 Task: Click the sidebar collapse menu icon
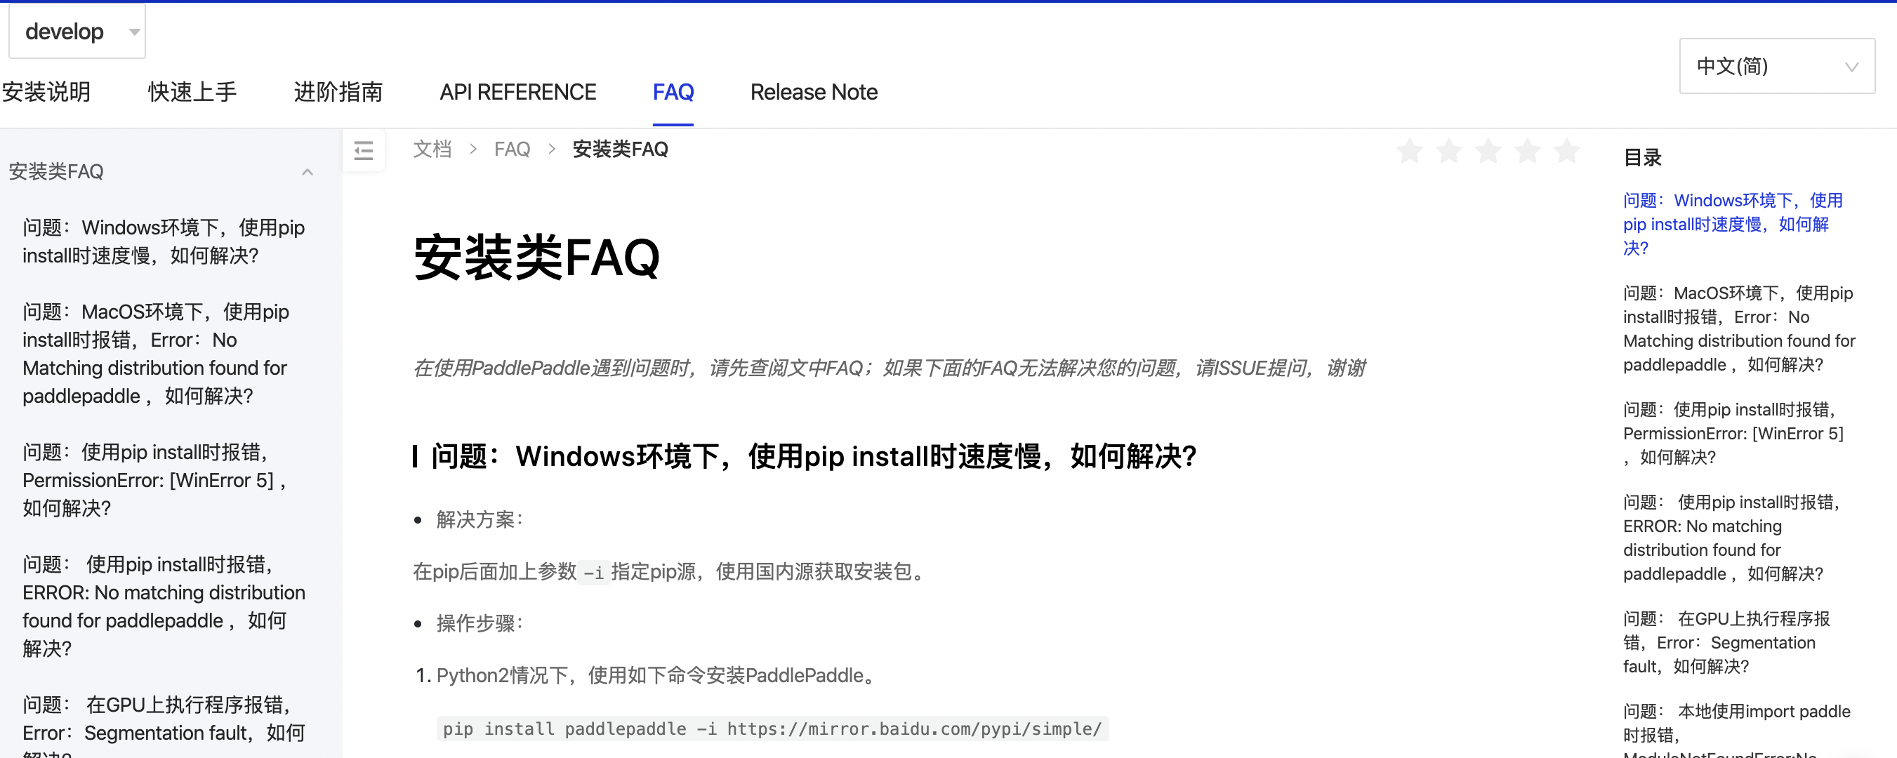(363, 151)
